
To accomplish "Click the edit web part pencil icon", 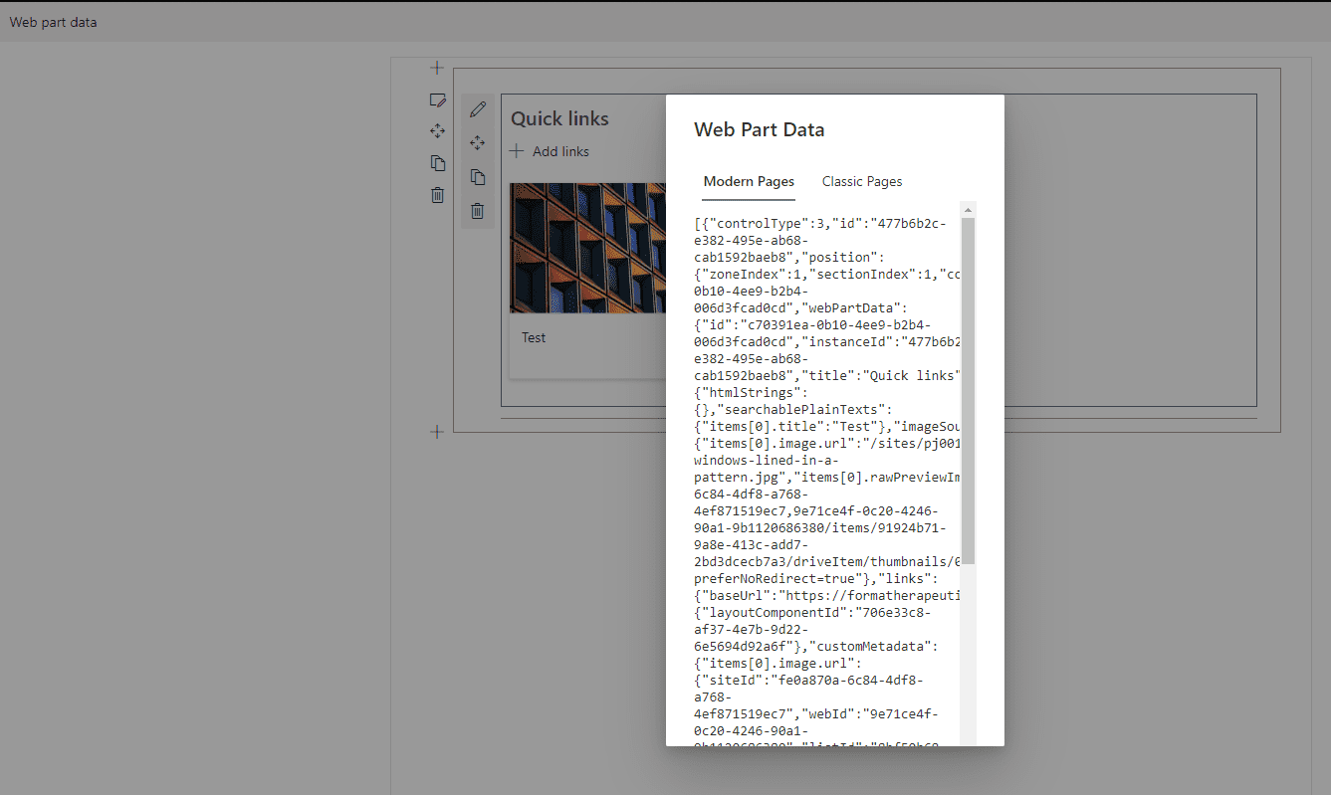I will [x=478, y=109].
